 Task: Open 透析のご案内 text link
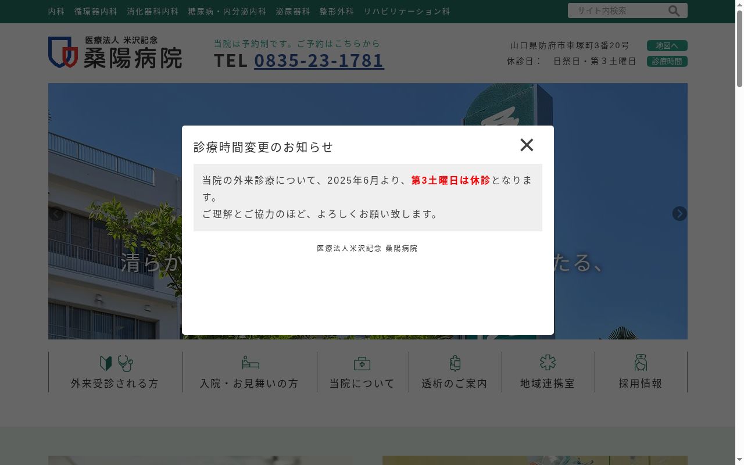(x=455, y=384)
